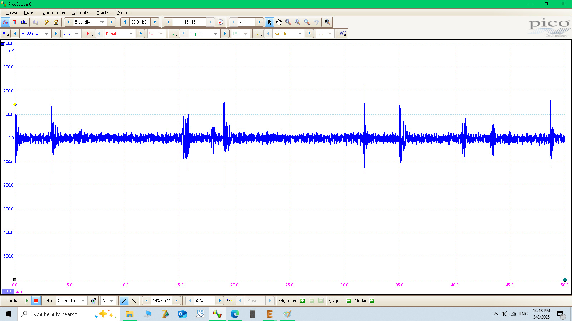Switch to Persistence mode
Screen dimensions: 572x321
coord(15,22)
